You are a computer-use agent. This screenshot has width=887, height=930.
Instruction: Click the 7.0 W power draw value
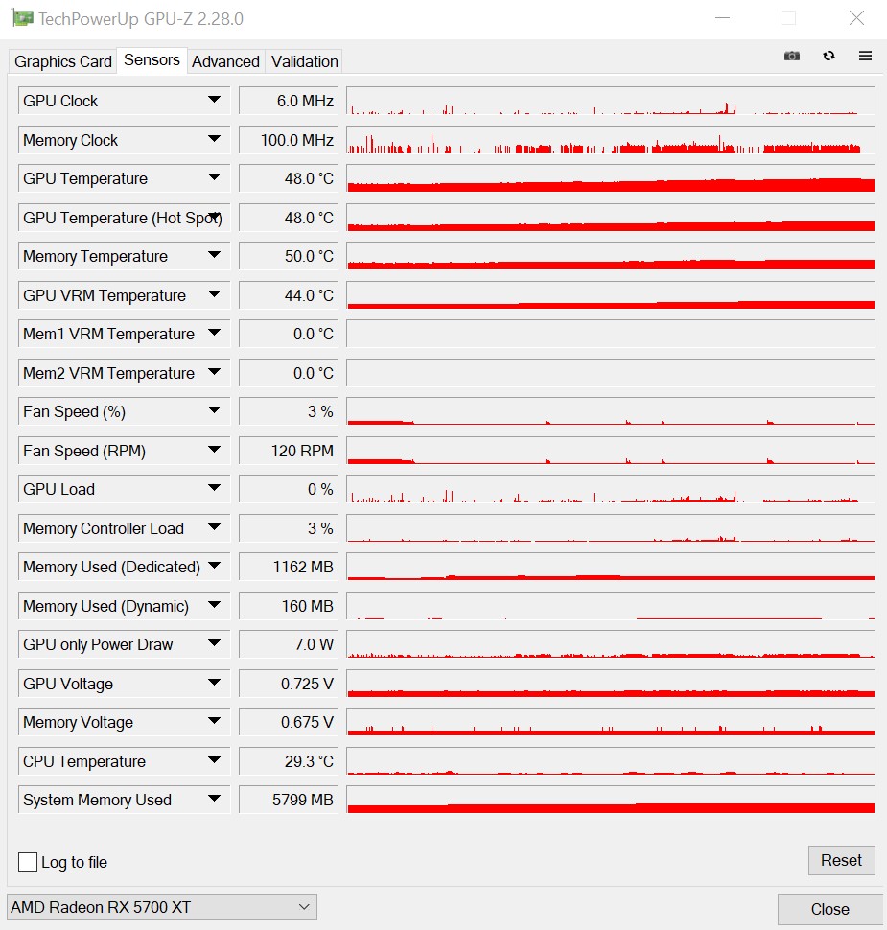click(289, 644)
